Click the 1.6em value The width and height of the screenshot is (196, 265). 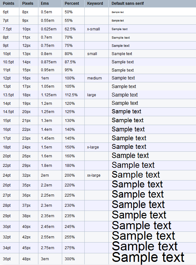tap(46, 156)
